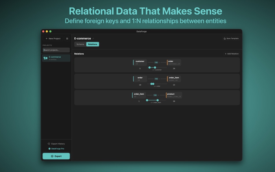
Task: Toggle the 1:N badge on the order_item-product relation
Action: (155, 95)
